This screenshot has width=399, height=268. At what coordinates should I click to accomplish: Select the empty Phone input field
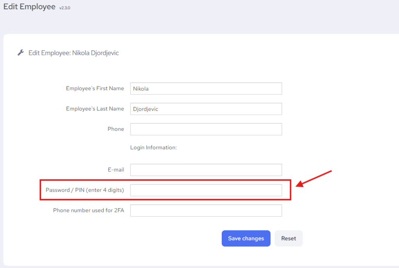point(206,129)
